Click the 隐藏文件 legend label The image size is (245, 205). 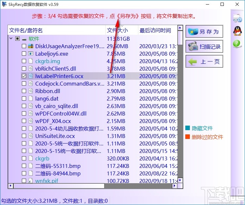pos(202,128)
